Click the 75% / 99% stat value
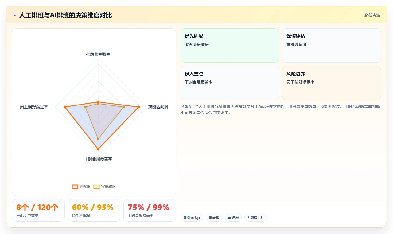The image size is (393, 234). (x=149, y=207)
